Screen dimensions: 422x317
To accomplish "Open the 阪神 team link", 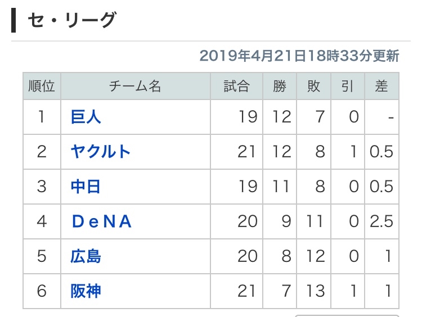I will [86, 291].
